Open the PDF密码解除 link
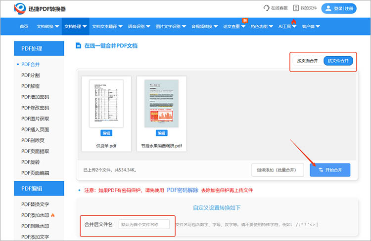Viewport: 371px width, 241px height. (x=183, y=190)
